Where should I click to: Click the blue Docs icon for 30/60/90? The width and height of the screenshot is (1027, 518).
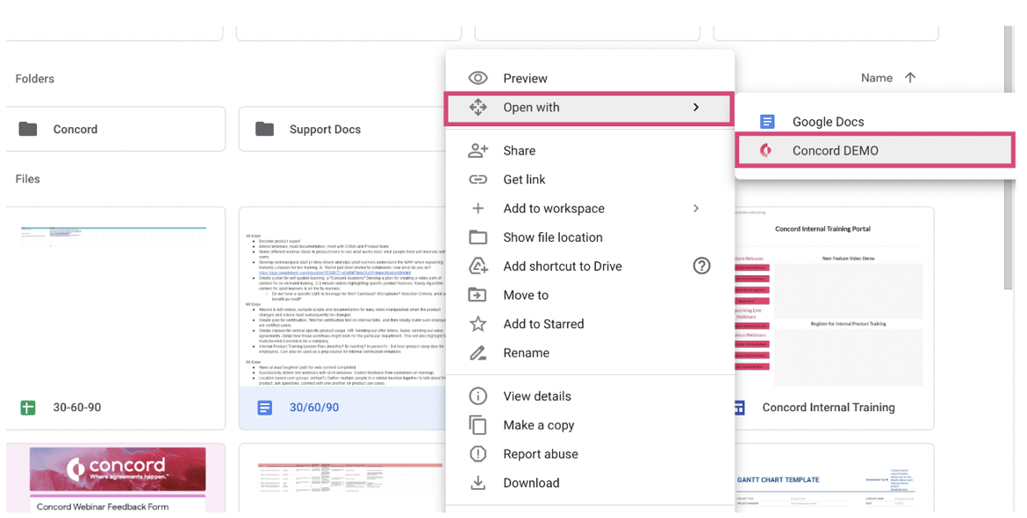(x=264, y=408)
